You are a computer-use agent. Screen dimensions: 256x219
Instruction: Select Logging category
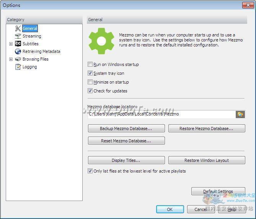click(x=30, y=67)
